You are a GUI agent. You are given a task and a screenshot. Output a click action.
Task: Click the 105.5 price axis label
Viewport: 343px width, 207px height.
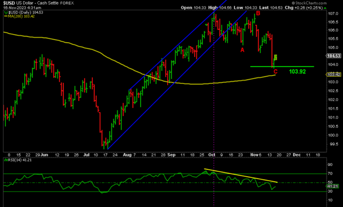pos(333,39)
